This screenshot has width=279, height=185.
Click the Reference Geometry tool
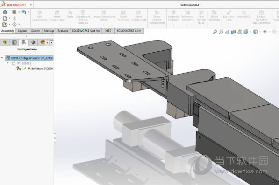click(187, 15)
